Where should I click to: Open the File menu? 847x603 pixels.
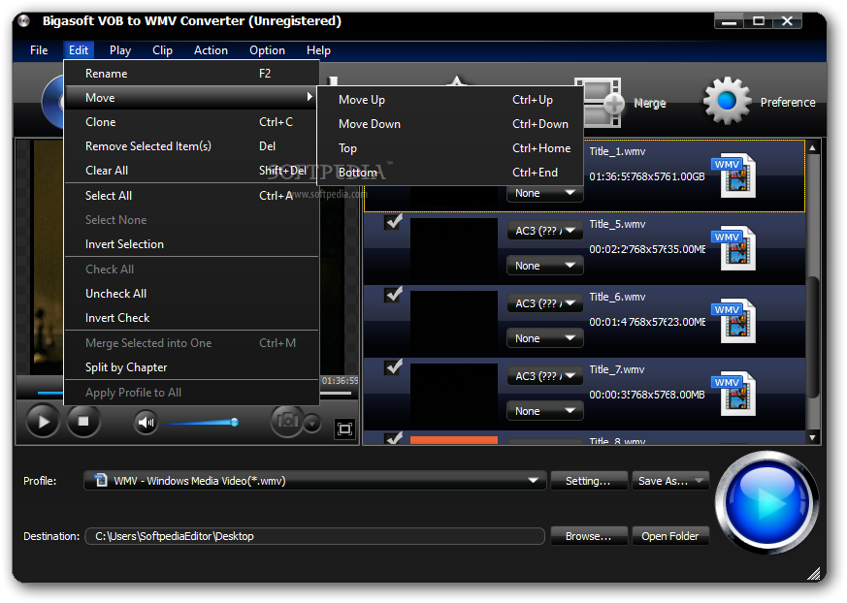[39, 50]
